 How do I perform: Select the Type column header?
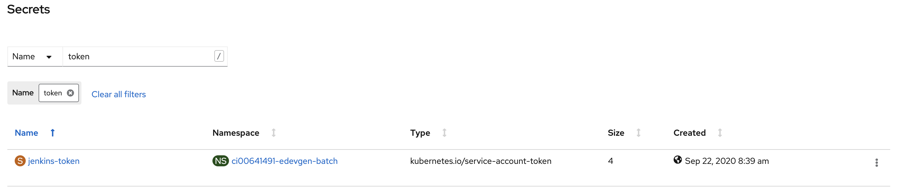tap(420, 133)
